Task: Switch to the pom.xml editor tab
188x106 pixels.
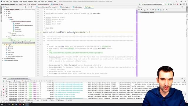Action: point(47,7)
